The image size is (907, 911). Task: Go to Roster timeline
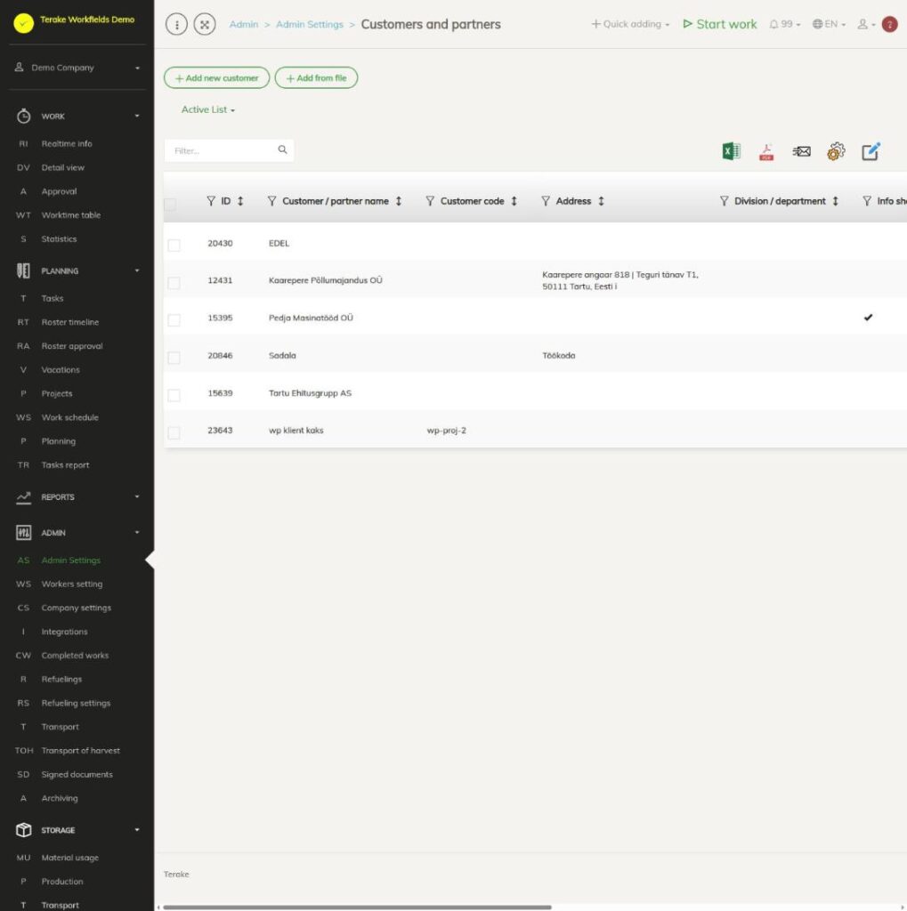69,322
